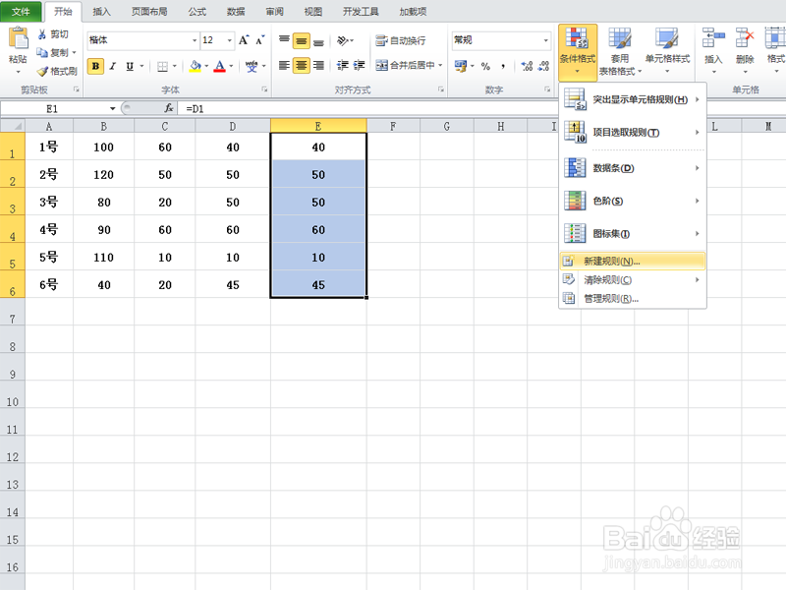Open Clear Rules (清除规则)

tap(633, 280)
